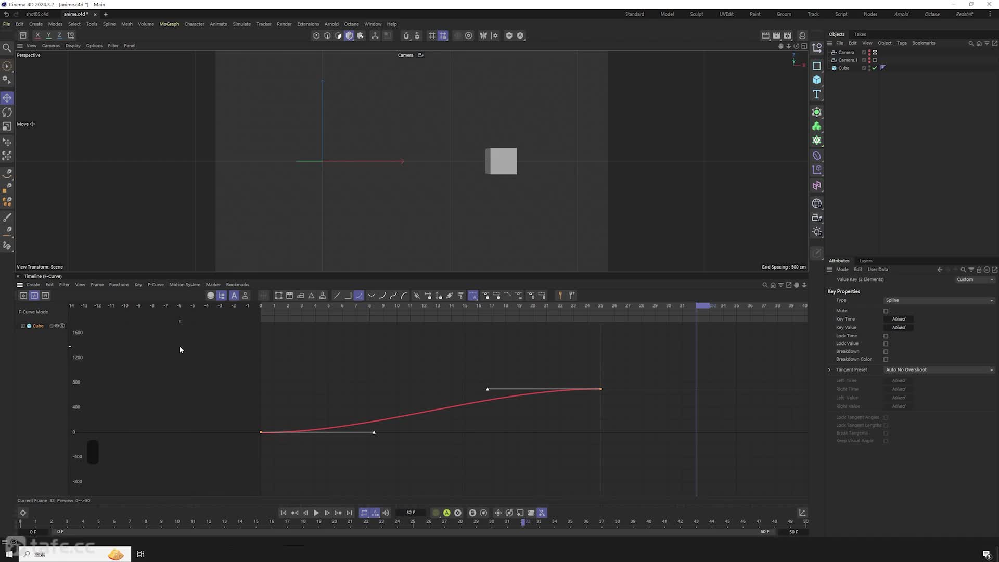Open the Simulate menu
This screenshot has height=562, width=999.
coord(241,24)
